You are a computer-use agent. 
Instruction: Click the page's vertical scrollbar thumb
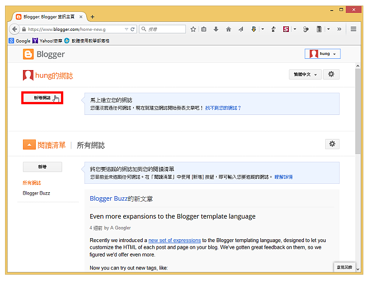pos(358,112)
